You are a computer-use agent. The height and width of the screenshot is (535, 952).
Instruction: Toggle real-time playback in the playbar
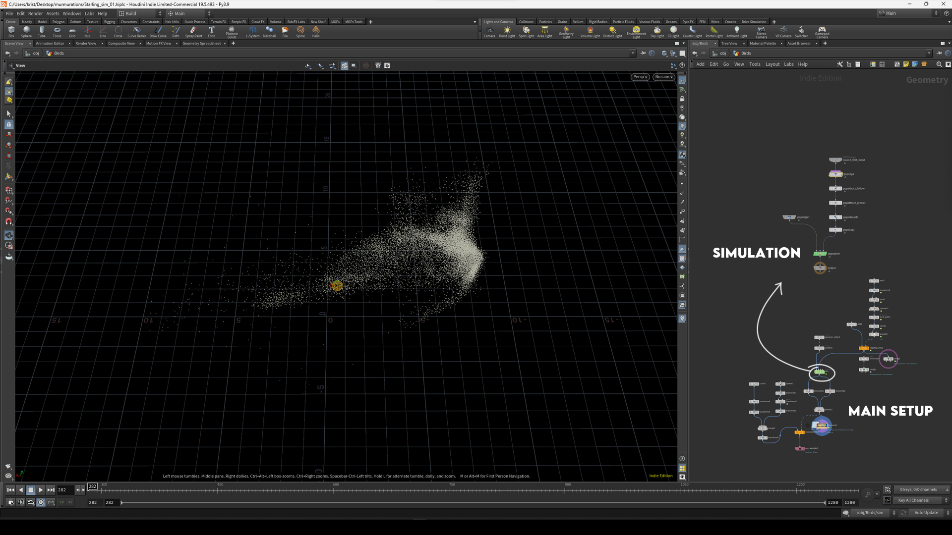[41, 502]
